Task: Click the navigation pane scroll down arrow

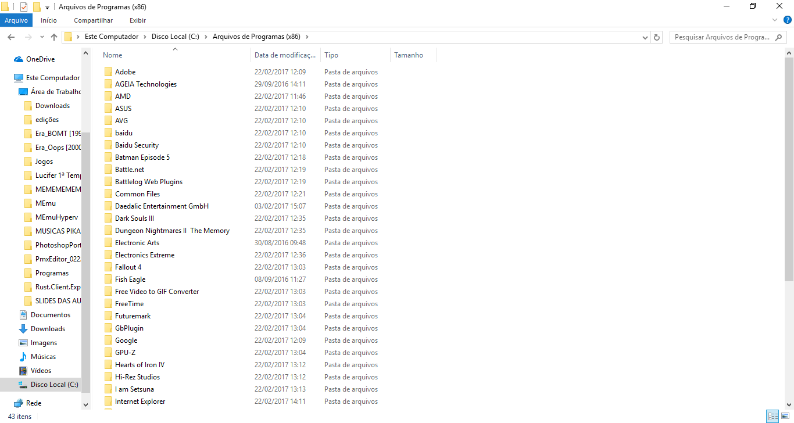Action: (86, 404)
